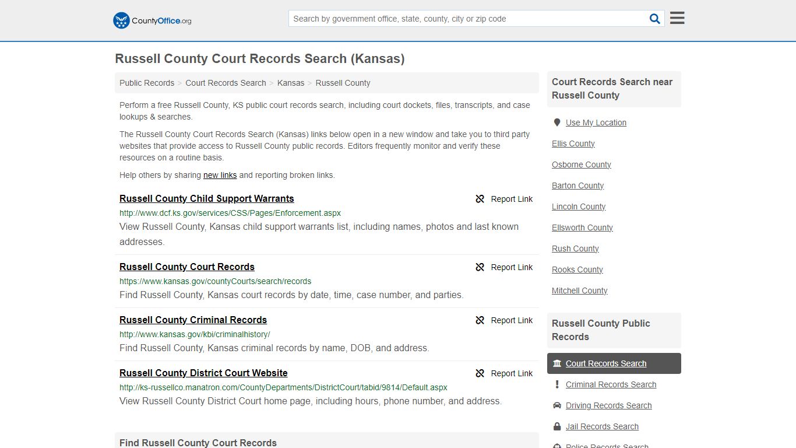Open the hamburger menu icon

click(677, 18)
